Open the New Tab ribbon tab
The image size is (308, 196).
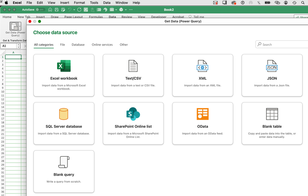click(x=24, y=17)
